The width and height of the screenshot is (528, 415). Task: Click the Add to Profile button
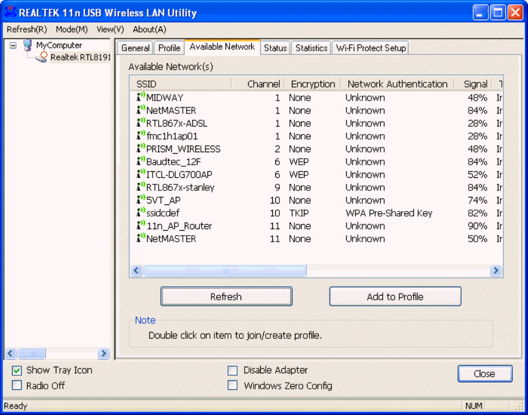395,296
